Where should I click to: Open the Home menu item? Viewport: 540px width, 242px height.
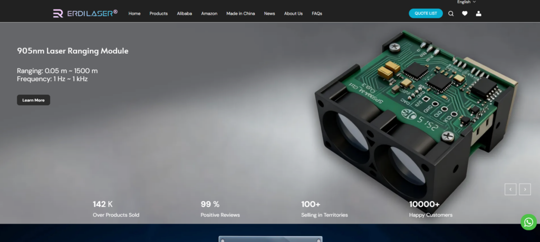(x=134, y=13)
